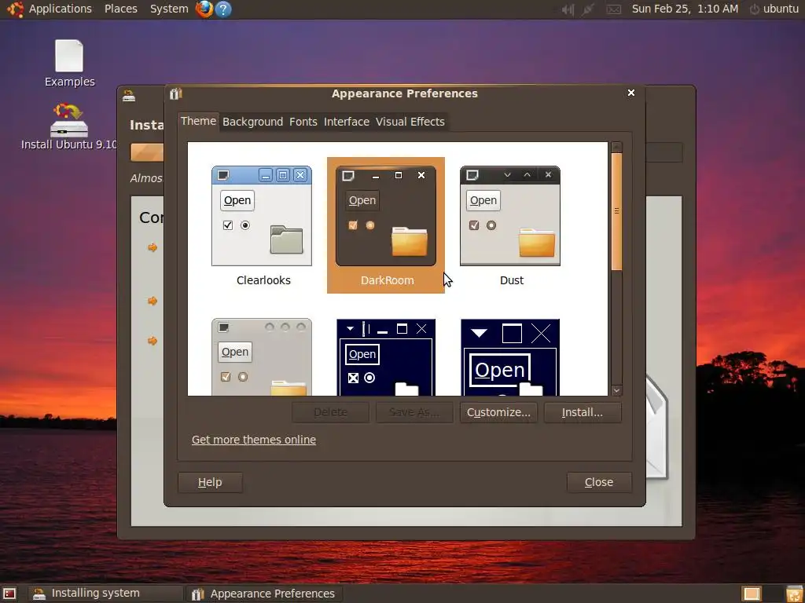The width and height of the screenshot is (805, 603).
Task: Click the grayed Delete button
Action: [x=331, y=412]
